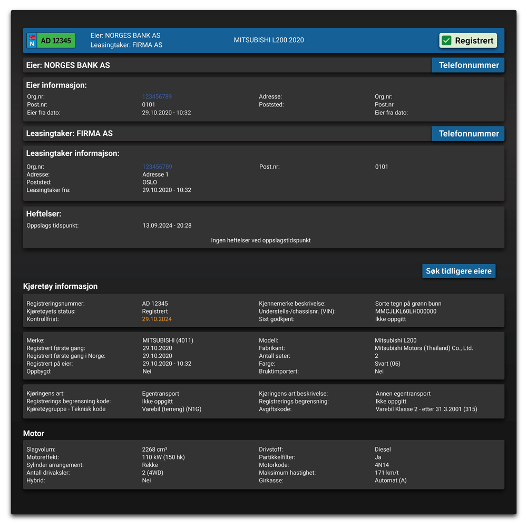Image resolution: width=527 pixels, height=527 pixels.
Task: Select the Registreringsnummer value AD 12345
Action: tap(155, 304)
